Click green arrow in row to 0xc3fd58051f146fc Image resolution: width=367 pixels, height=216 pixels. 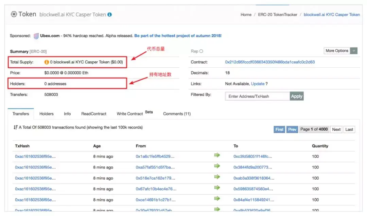pos(217,155)
